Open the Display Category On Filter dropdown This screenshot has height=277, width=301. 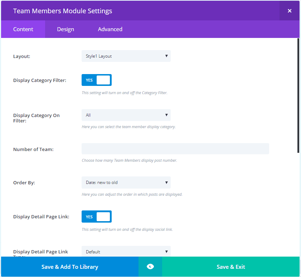coord(126,115)
